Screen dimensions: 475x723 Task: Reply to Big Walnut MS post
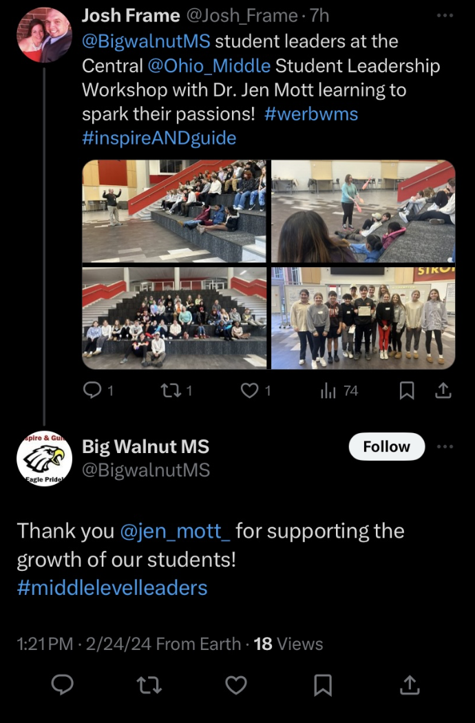click(x=62, y=684)
